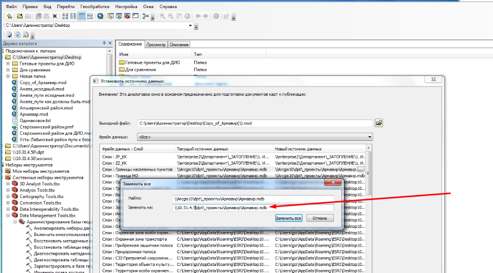Open the 'Фрейм данных' dropdown list

(x=370, y=137)
